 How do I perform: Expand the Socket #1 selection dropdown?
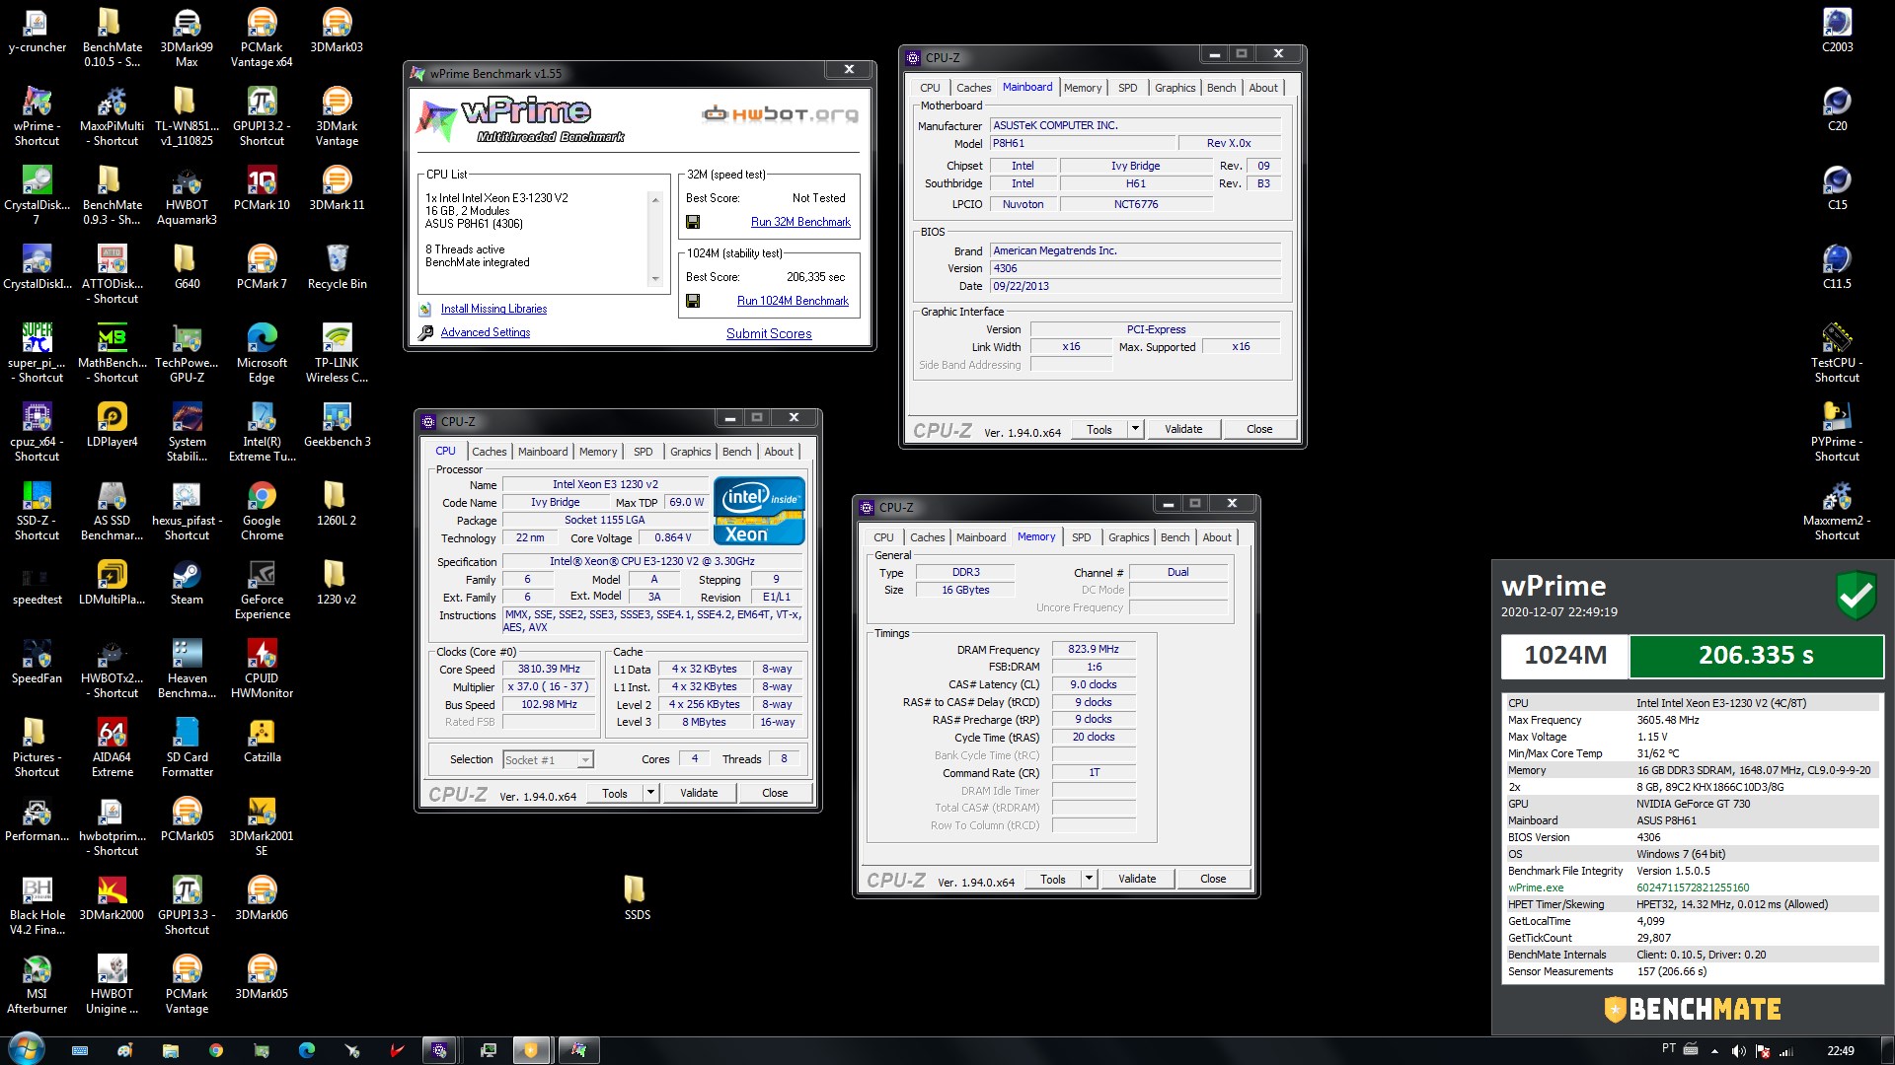(585, 760)
